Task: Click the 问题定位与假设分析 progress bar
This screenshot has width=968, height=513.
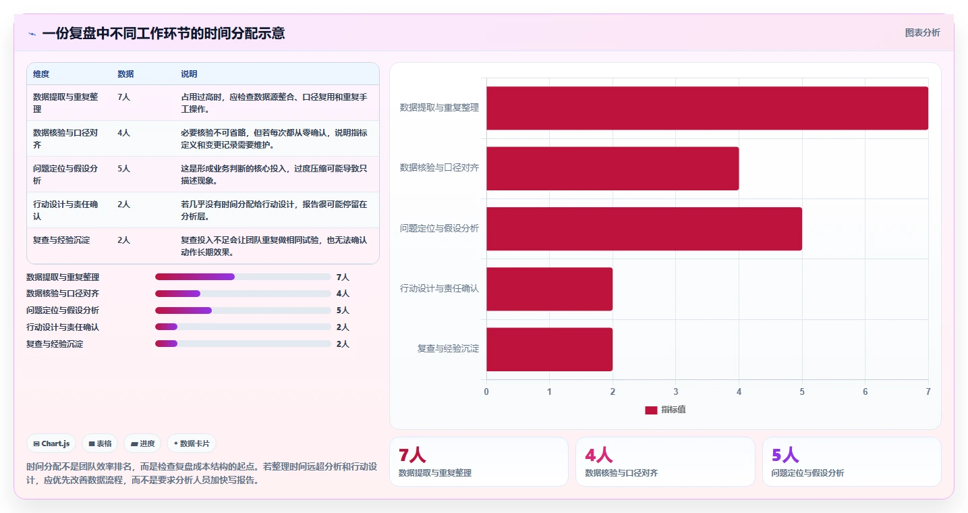Action: 243,310
